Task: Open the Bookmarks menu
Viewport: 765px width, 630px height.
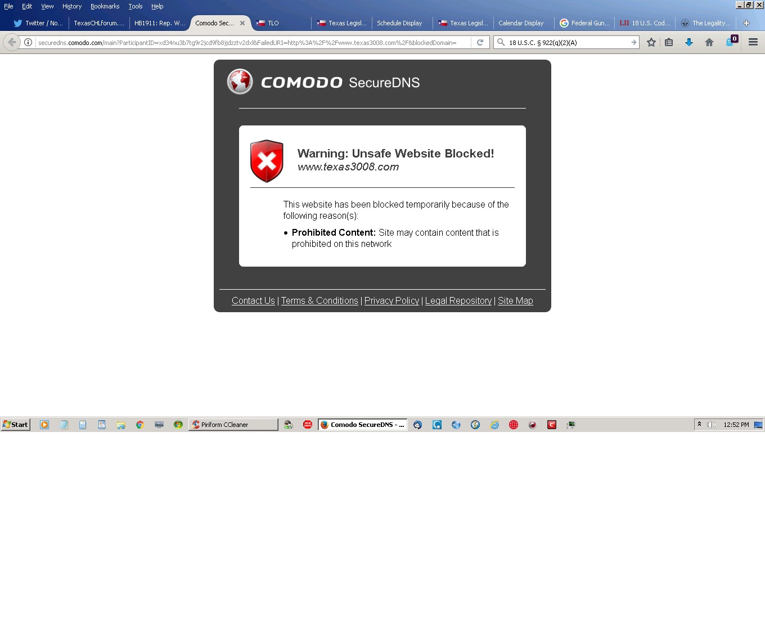Action: coord(105,6)
